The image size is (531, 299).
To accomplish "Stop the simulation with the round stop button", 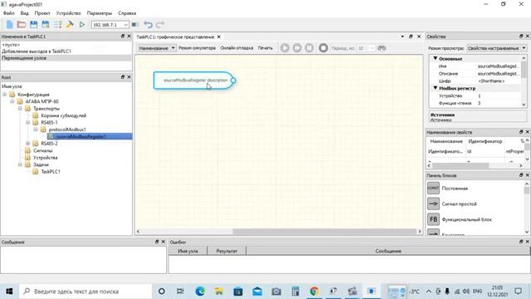I will pos(323,48).
